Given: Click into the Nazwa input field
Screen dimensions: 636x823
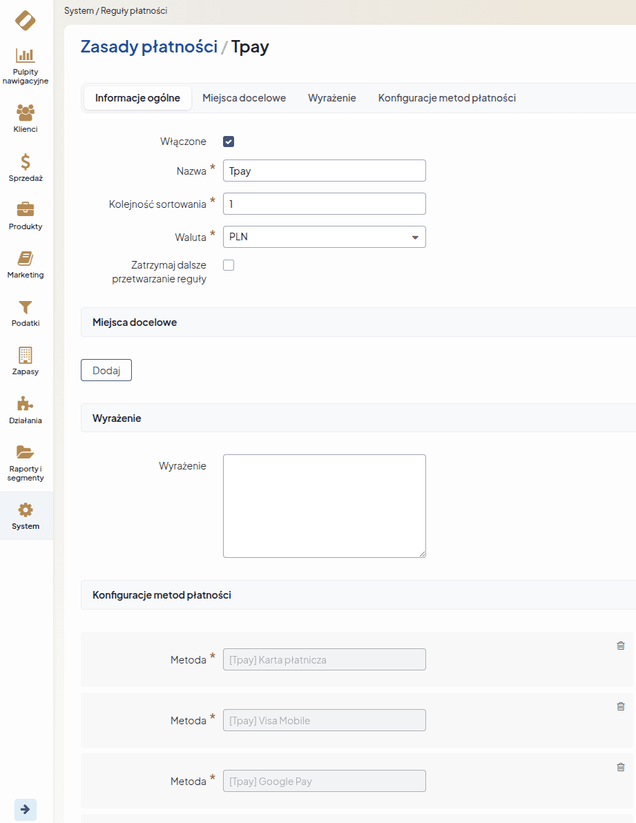Looking at the screenshot, I should pos(324,171).
